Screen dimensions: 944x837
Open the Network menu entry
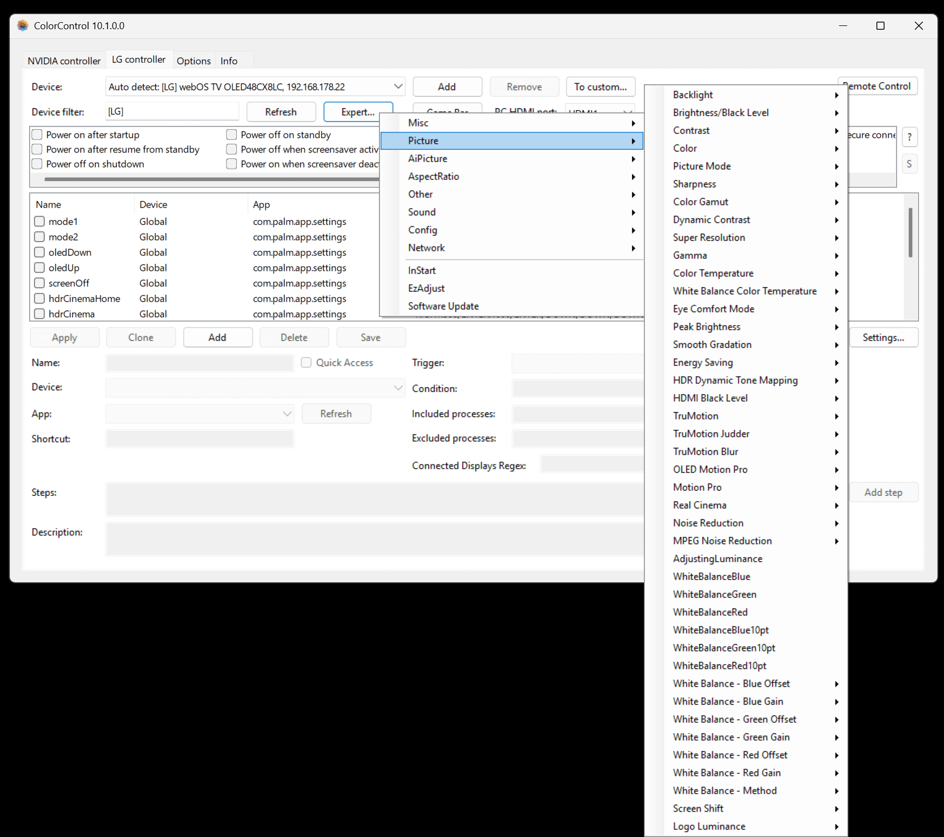point(511,248)
